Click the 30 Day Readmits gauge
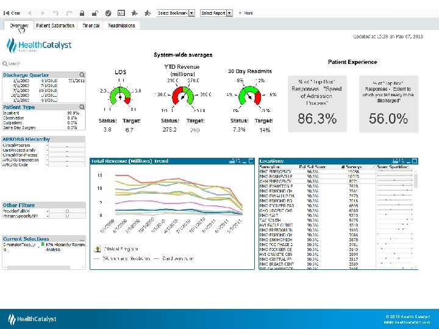The height and width of the screenshot is (329, 439). (x=249, y=95)
